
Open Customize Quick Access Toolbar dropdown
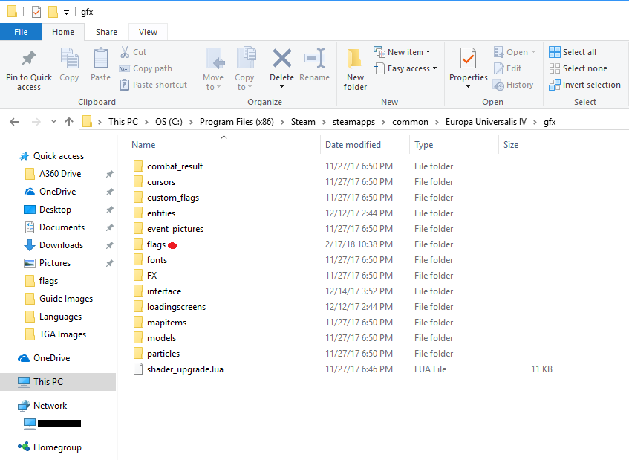pyautogui.click(x=66, y=13)
